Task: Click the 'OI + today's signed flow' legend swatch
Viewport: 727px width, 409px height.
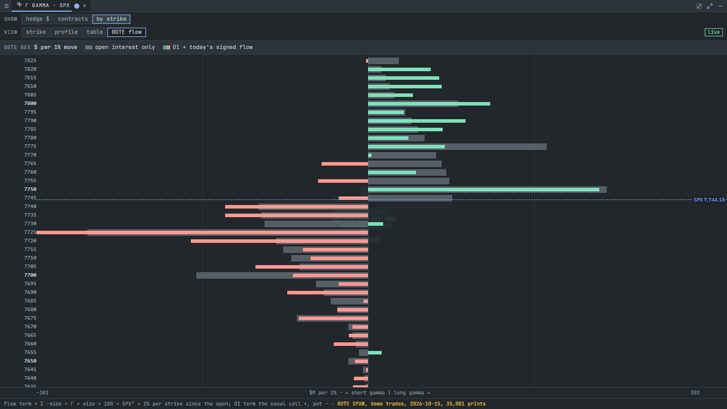Action: point(167,47)
